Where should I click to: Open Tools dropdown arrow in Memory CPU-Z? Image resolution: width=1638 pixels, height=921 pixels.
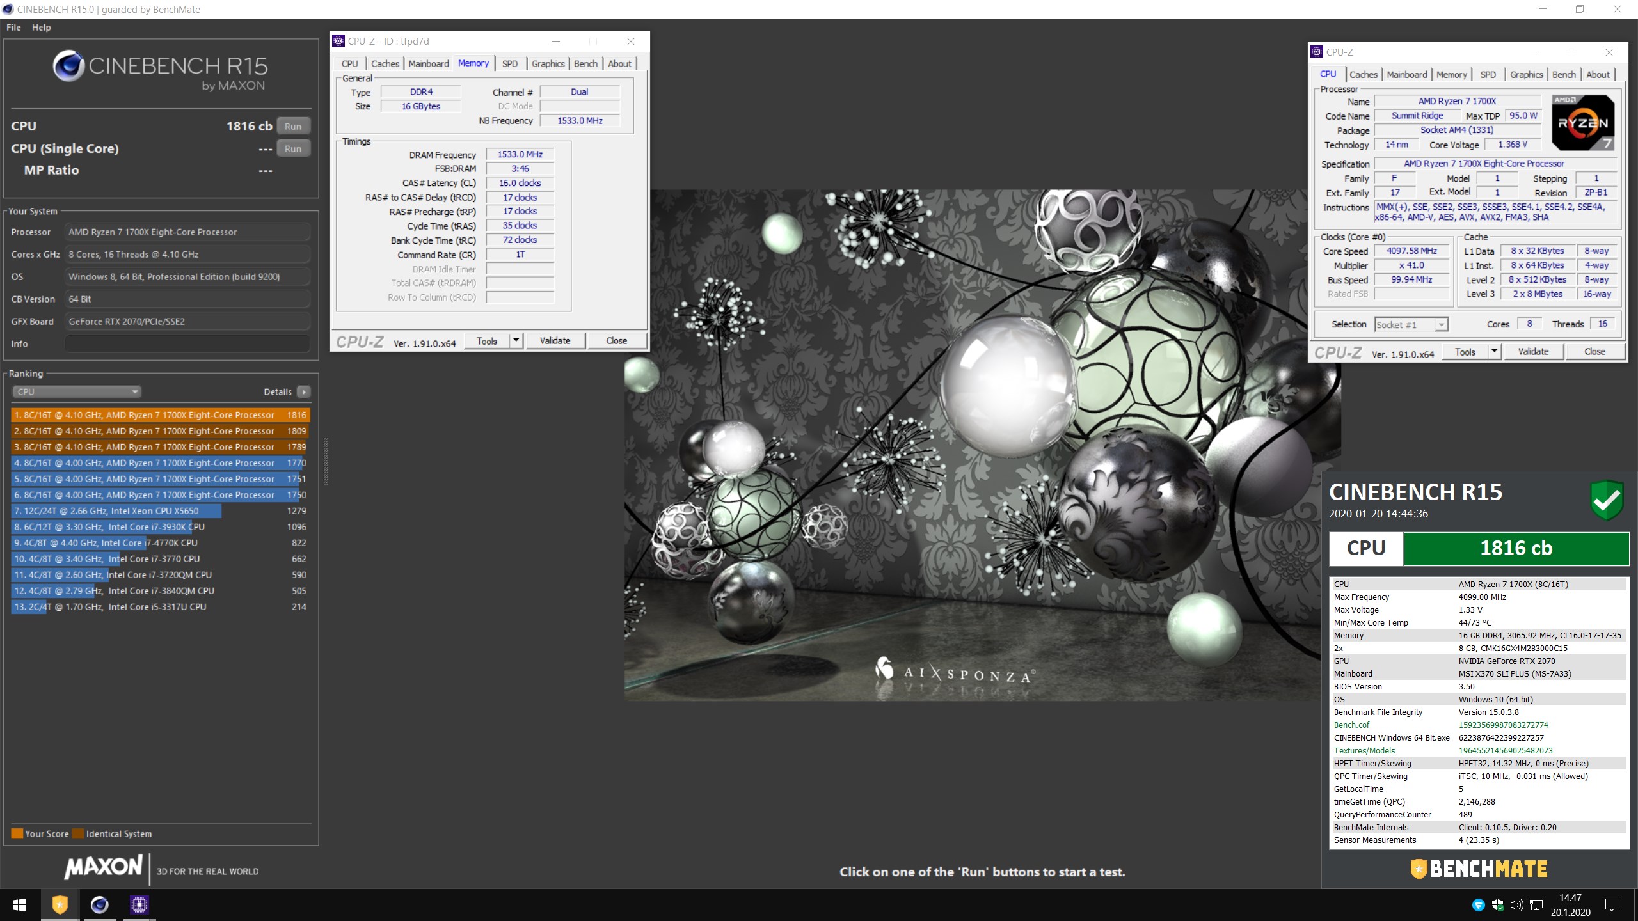pos(516,341)
